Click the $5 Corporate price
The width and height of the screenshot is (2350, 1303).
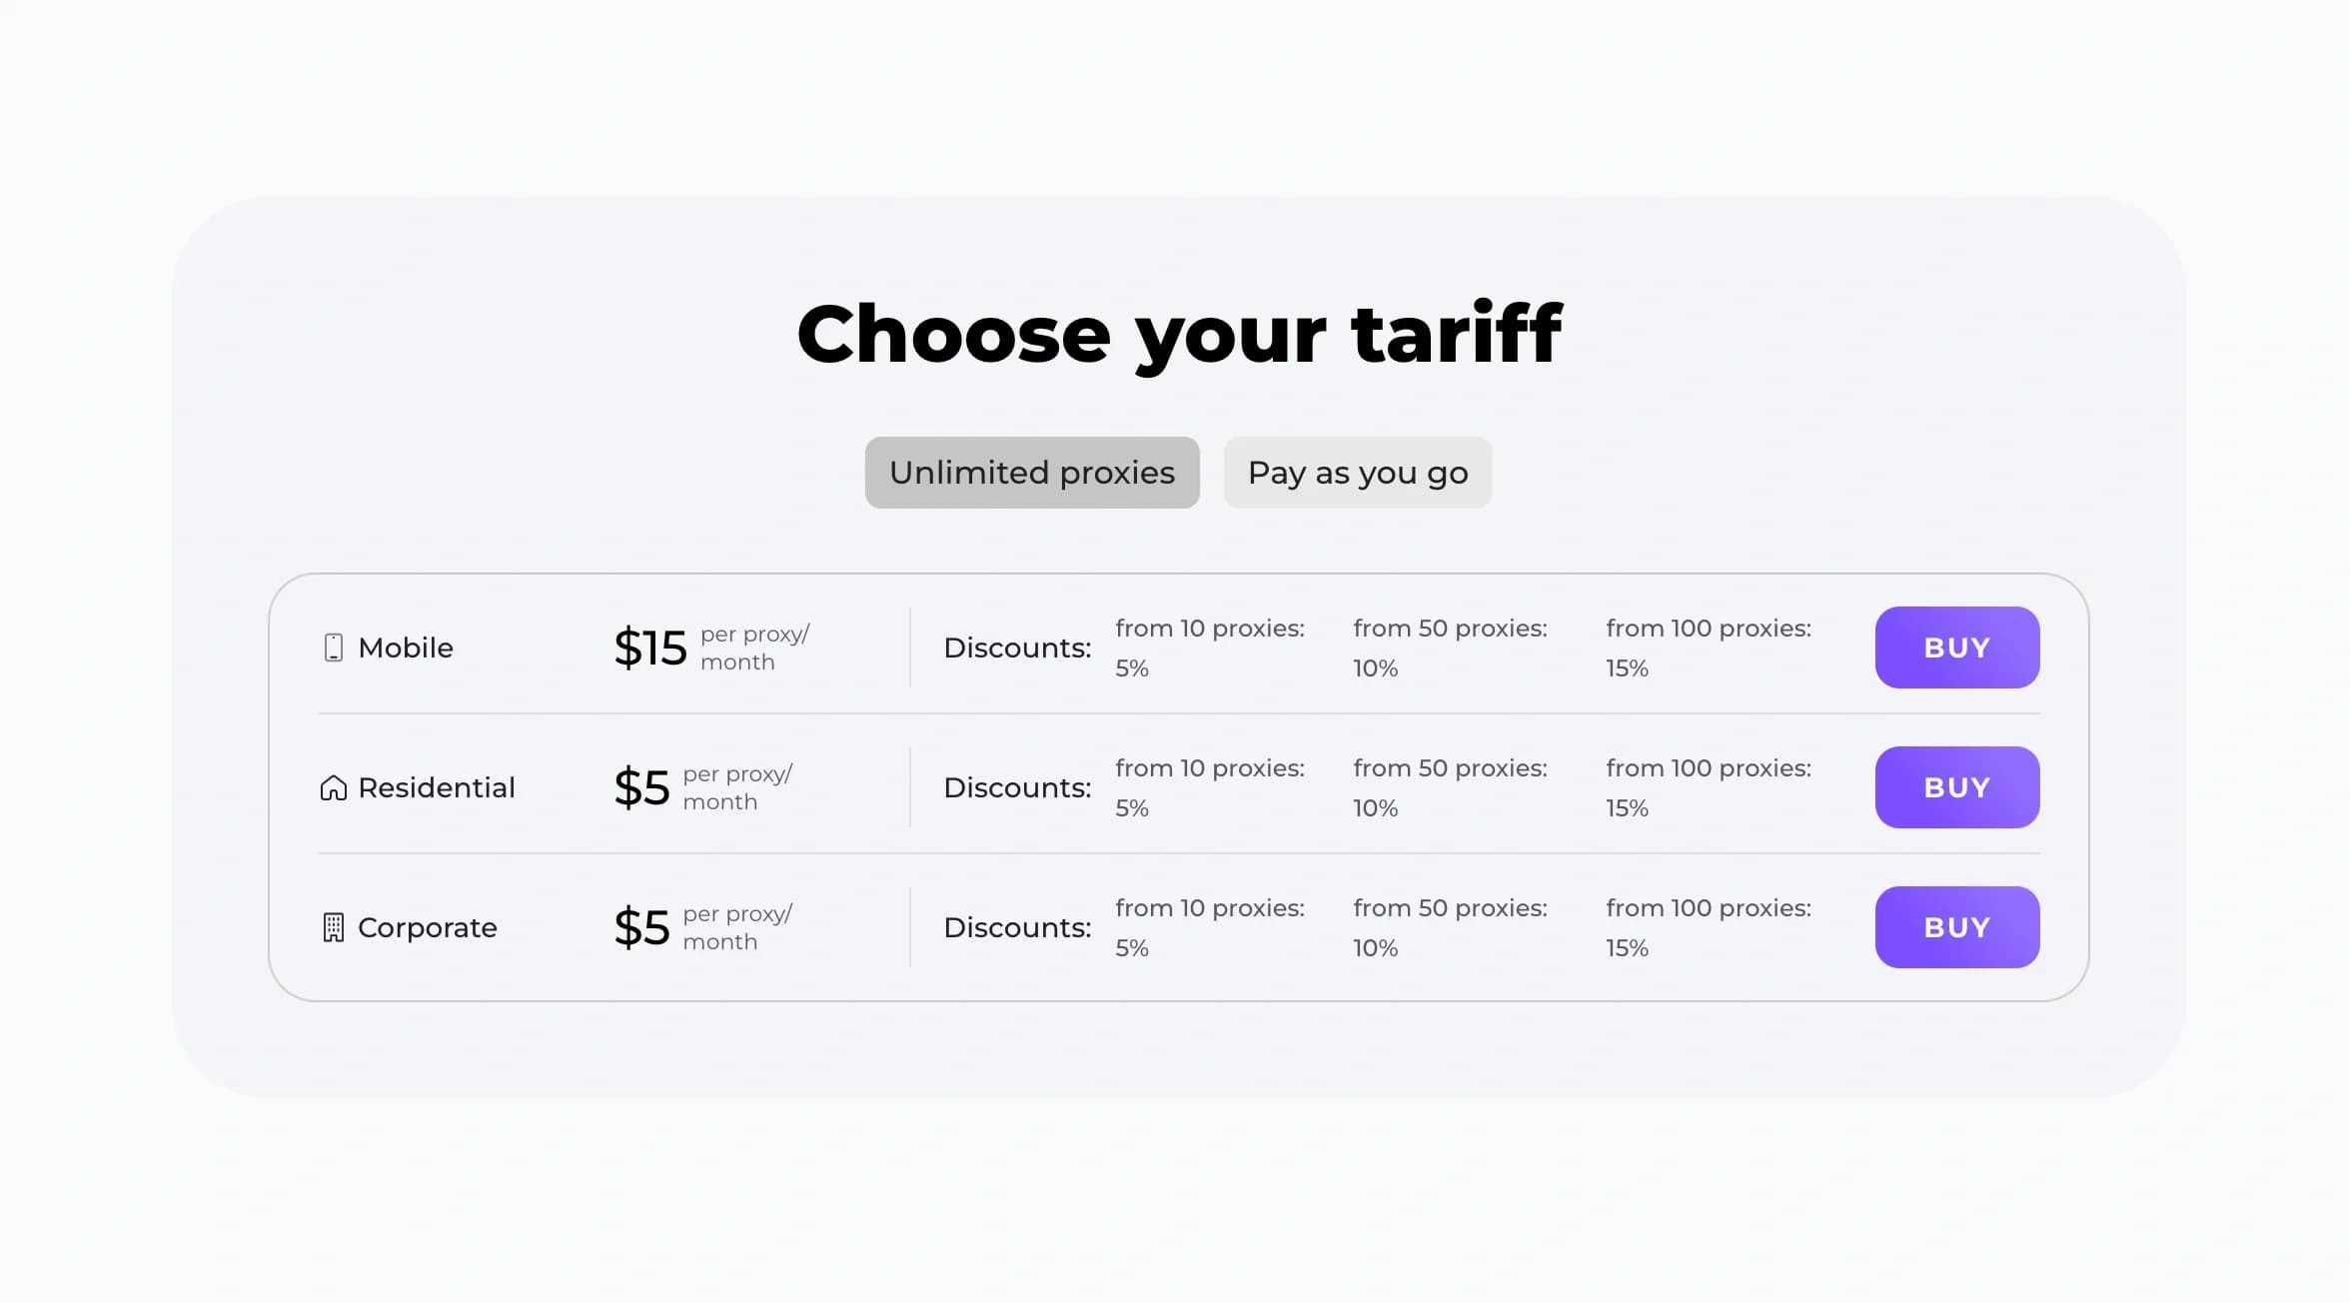pyautogui.click(x=641, y=927)
